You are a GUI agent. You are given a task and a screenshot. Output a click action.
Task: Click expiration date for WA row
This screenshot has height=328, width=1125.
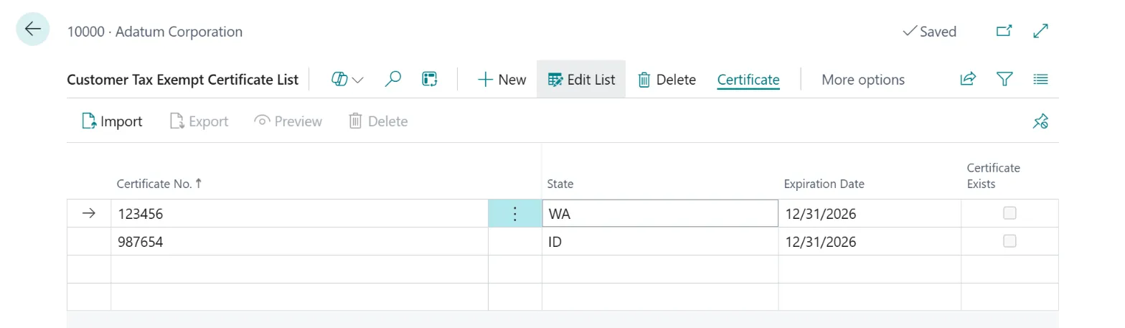pos(870,214)
